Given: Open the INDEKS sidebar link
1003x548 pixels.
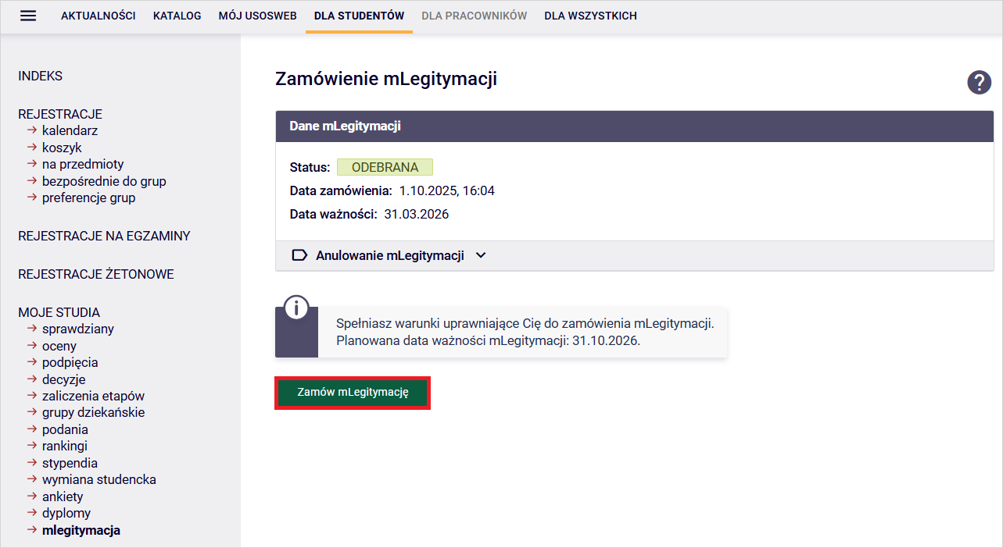Looking at the screenshot, I should point(40,77).
